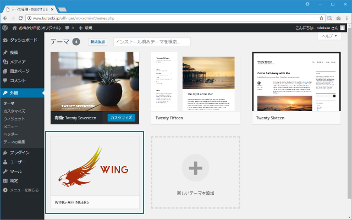Open a new browser tab

pos(62,9)
